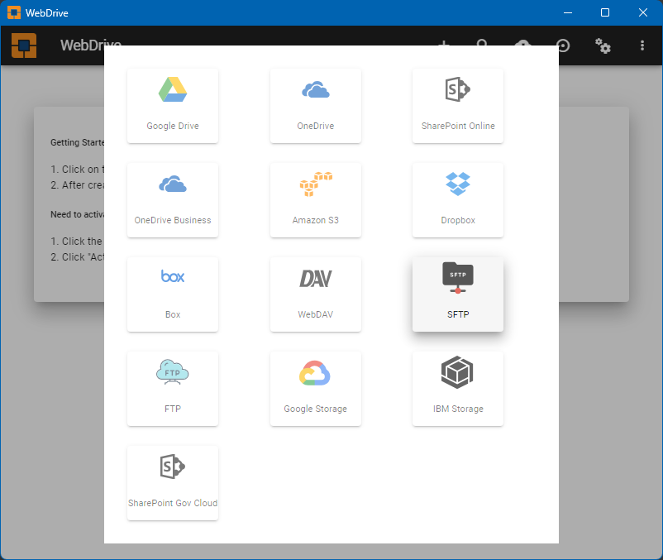Click the circular target icon in the header
Viewport: 663px width, 560px height.
pyautogui.click(x=564, y=46)
